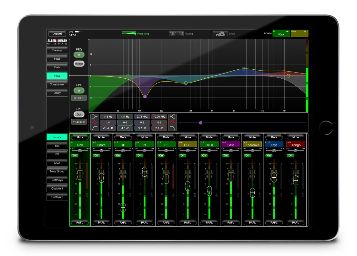357x256 pixels.
Task: Switch to the Mix tab
Action: click(x=57, y=146)
